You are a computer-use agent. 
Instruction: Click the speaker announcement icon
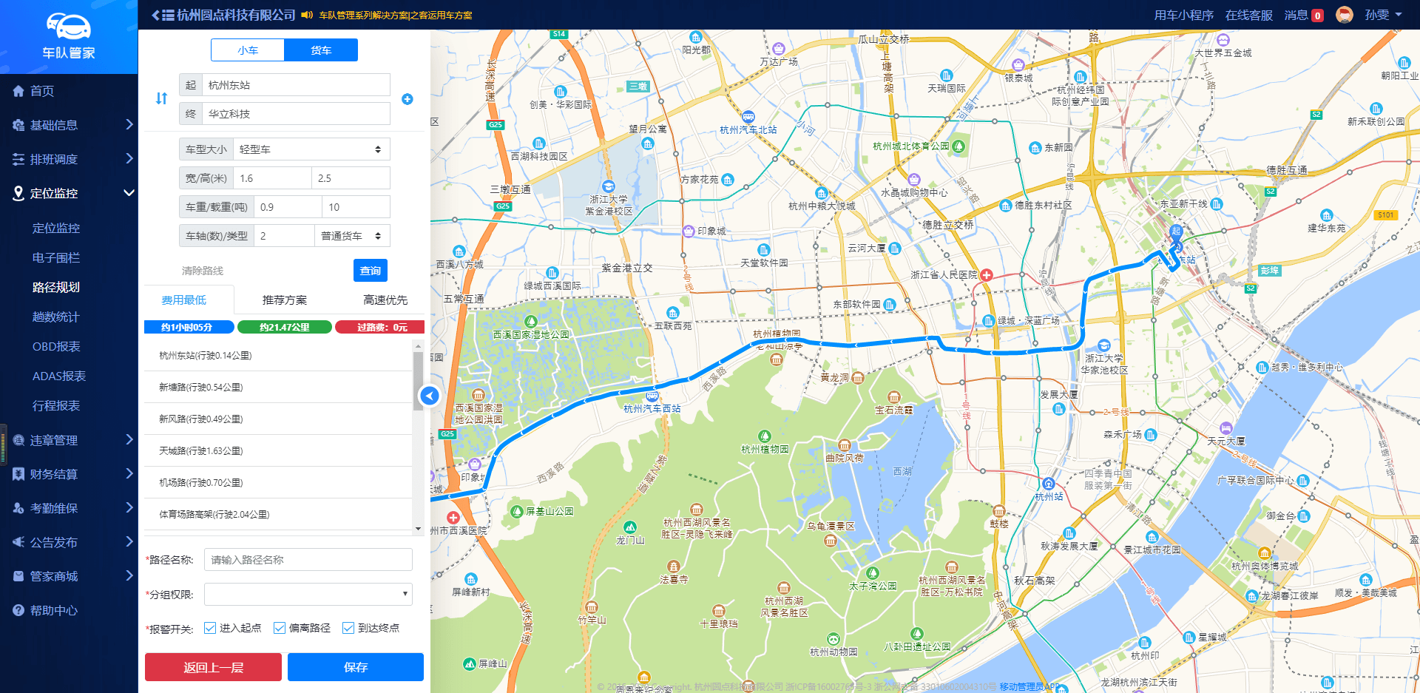tap(307, 15)
